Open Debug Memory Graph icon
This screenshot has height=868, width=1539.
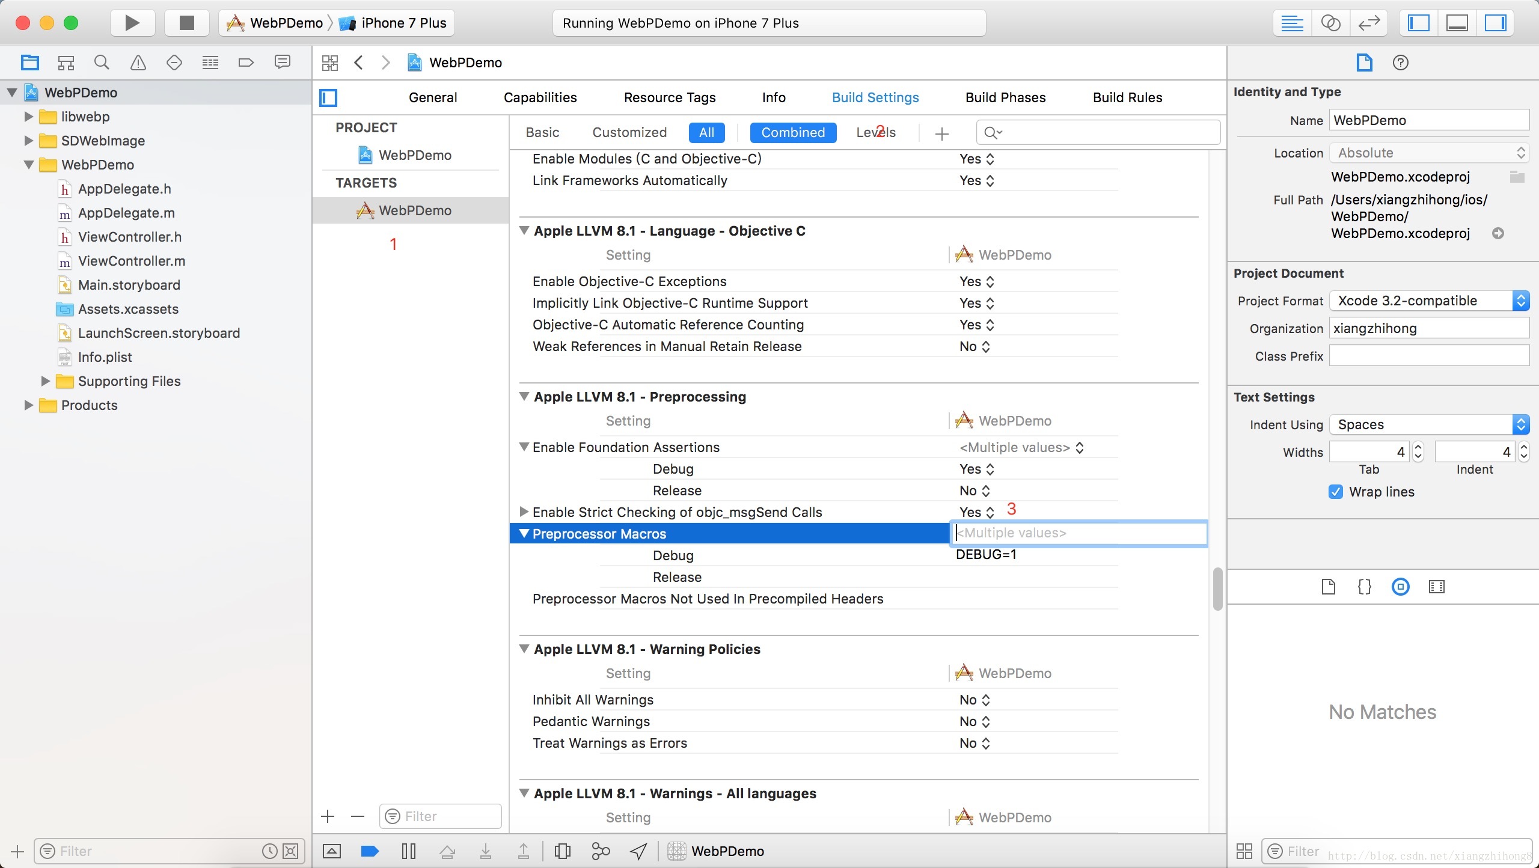601,851
